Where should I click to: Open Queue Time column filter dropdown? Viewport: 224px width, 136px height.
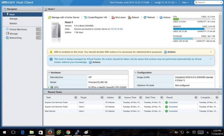pos(141,97)
